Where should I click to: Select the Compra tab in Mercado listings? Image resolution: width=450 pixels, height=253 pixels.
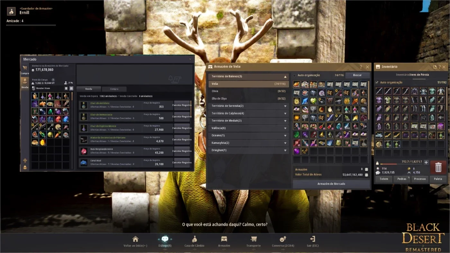click(x=114, y=89)
